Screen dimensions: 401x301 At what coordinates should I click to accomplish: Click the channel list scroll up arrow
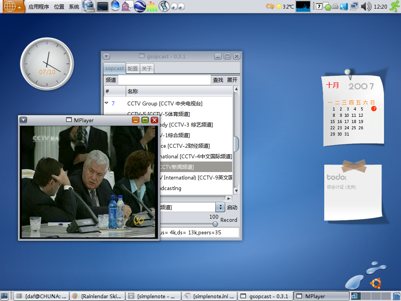236,89
